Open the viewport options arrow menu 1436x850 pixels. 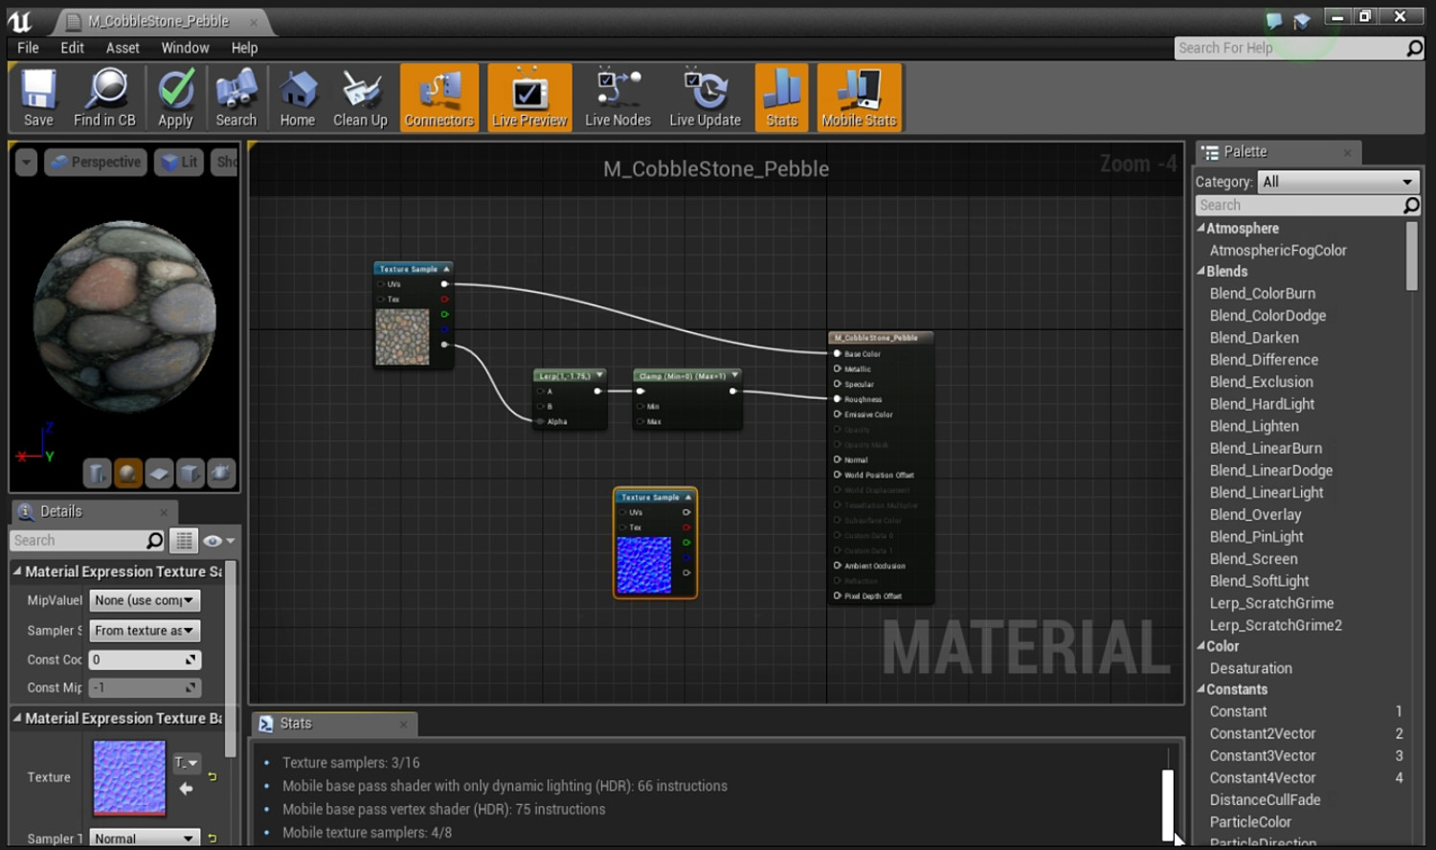(x=26, y=163)
